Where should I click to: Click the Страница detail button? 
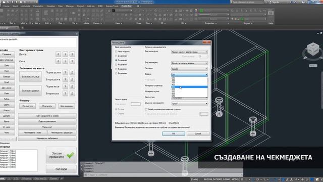click(7, 54)
